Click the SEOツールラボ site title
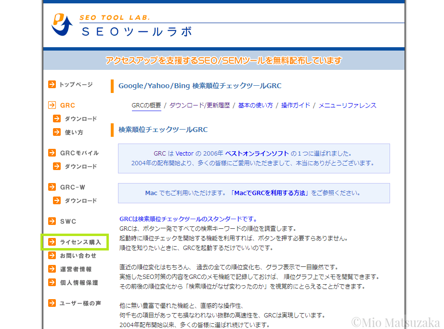Image resolution: width=444 pixels, height=329 pixels. pos(137,31)
